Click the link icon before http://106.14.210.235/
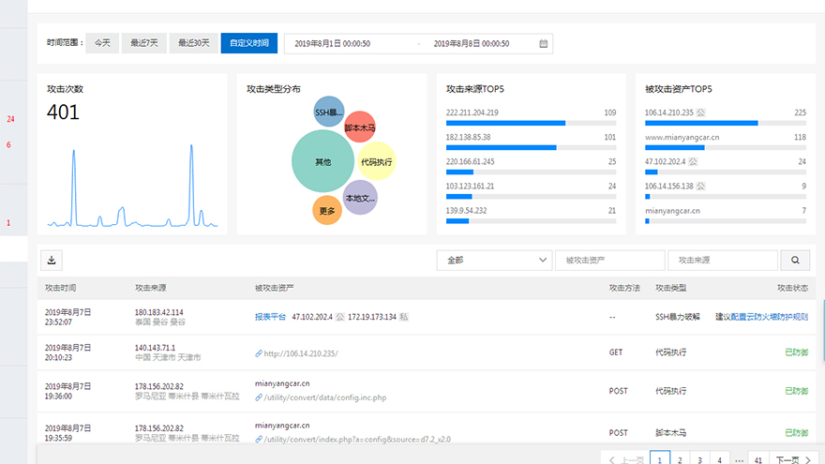This screenshot has width=825, height=464. click(x=259, y=353)
